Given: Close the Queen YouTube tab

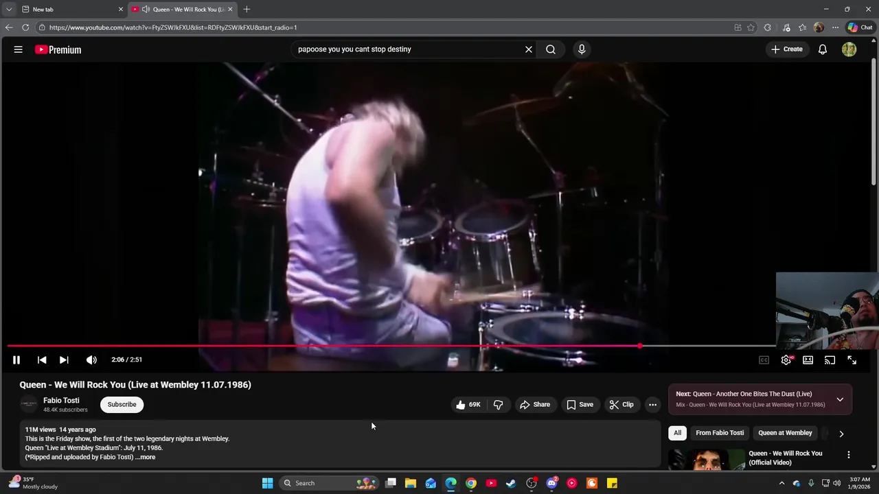Looking at the screenshot, I should coord(230,9).
